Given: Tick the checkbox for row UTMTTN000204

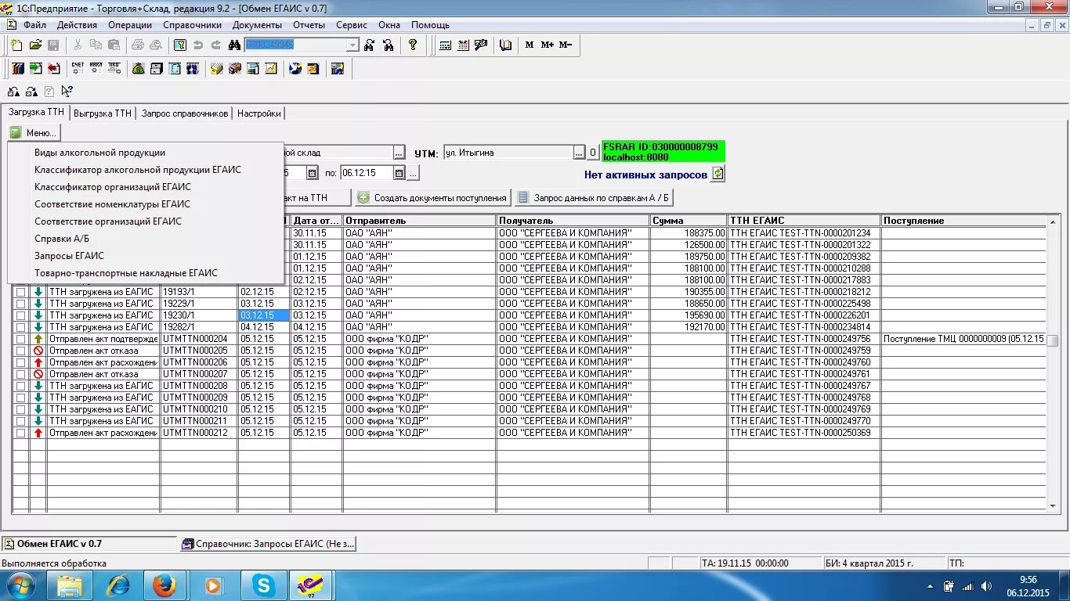Looking at the screenshot, I should click(21, 339).
